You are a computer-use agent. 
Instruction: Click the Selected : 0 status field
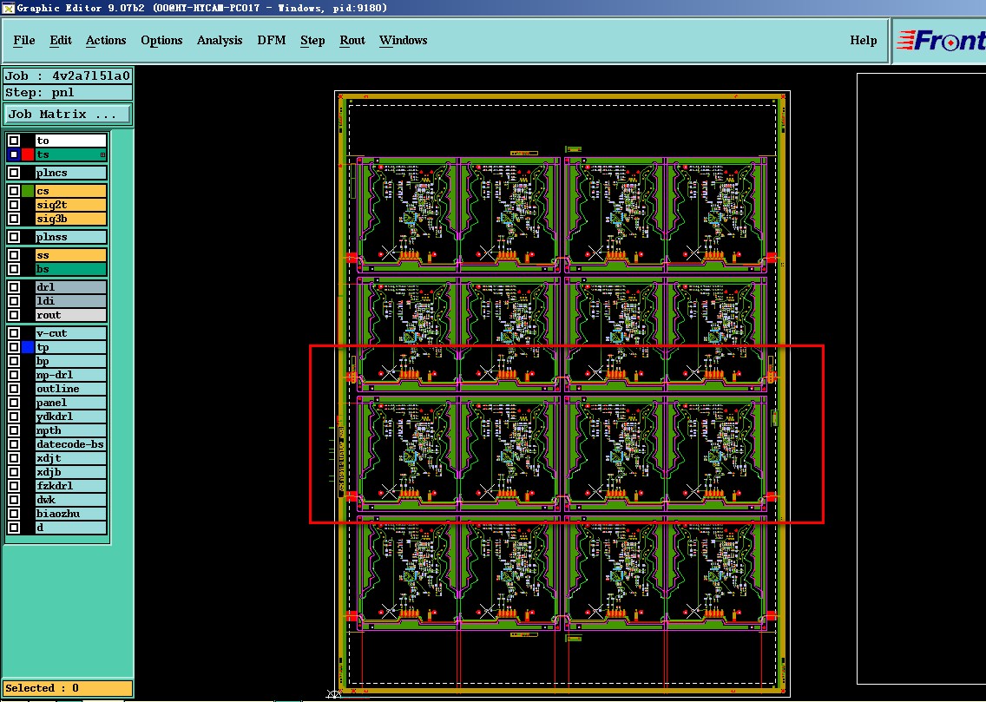(x=68, y=688)
